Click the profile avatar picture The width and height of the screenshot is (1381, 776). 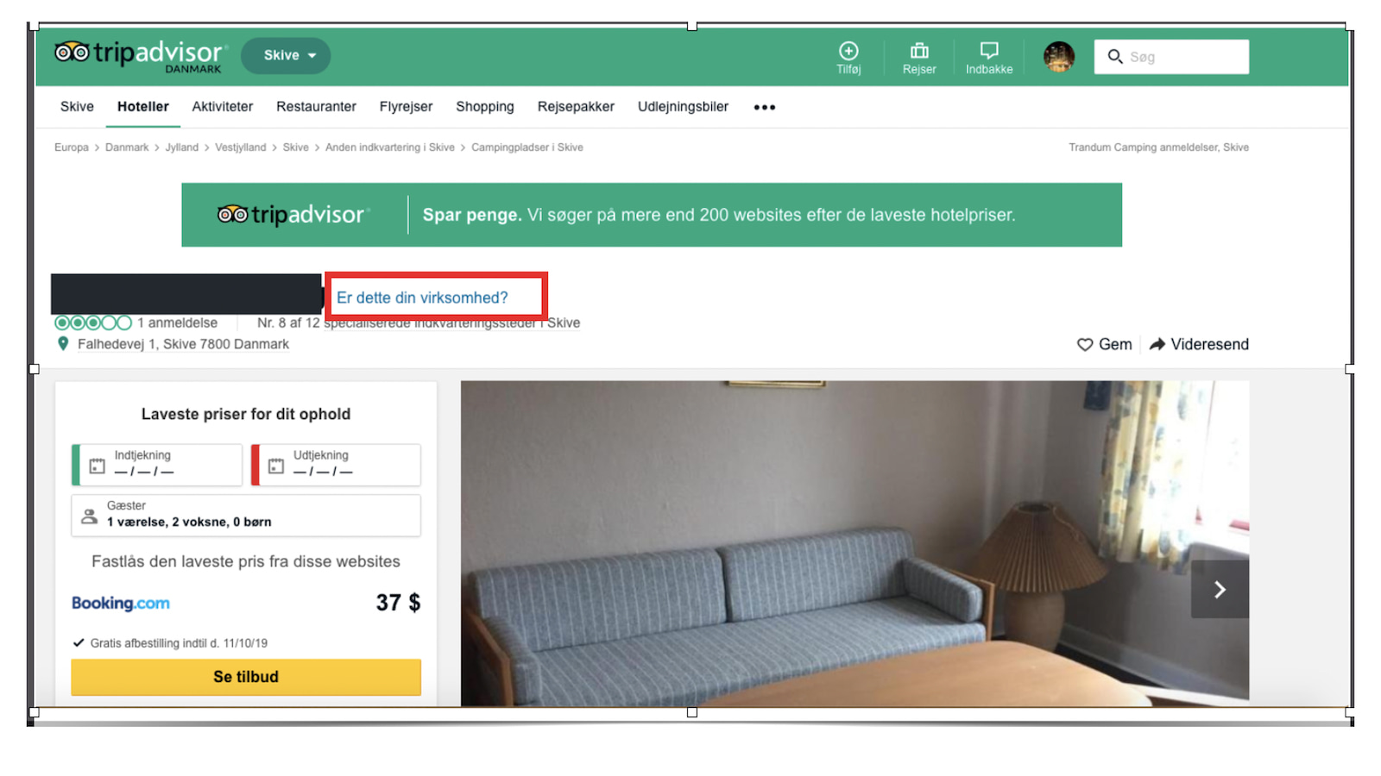(x=1058, y=56)
